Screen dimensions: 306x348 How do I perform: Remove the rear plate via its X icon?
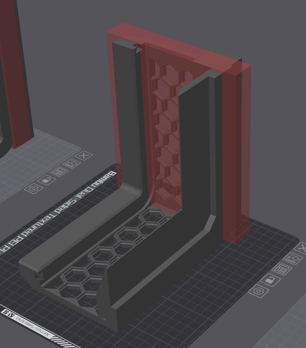pyautogui.click(x=84, y=155)
